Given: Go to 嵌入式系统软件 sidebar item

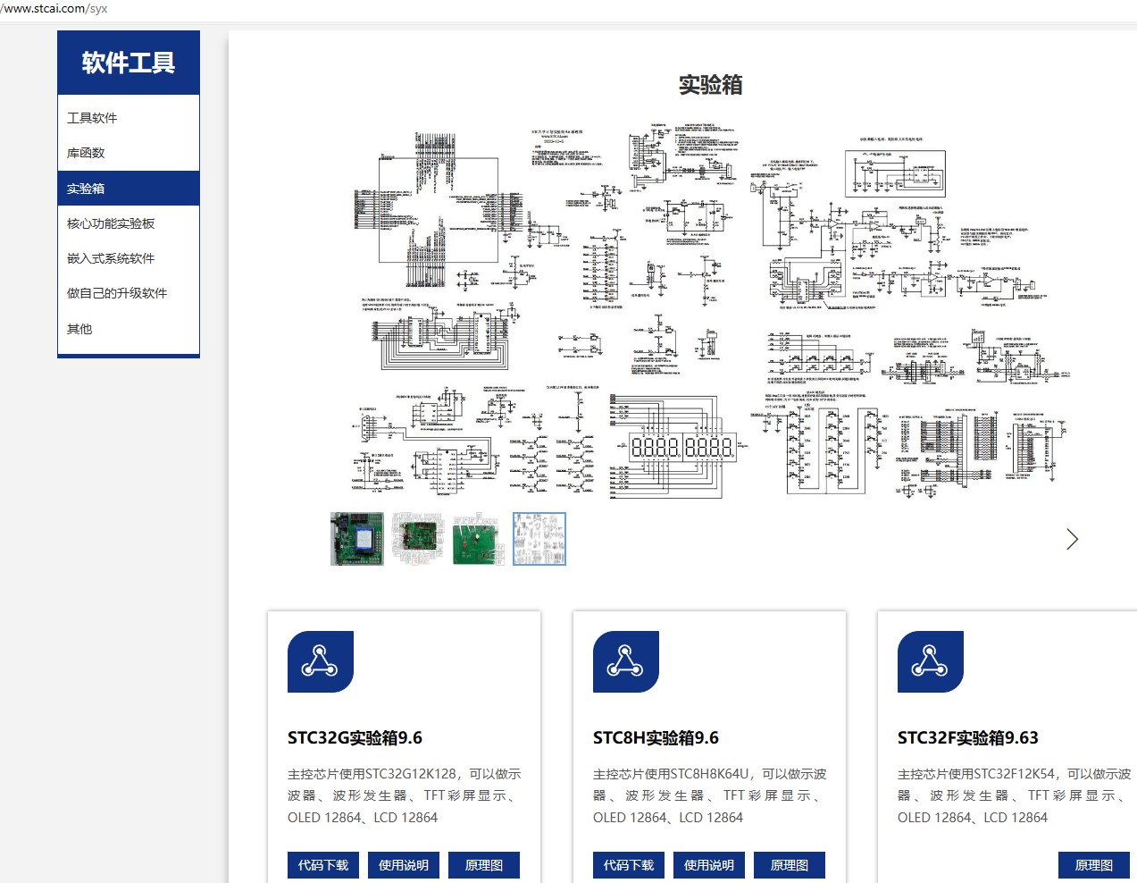Looking at the screenshot, I should (x=129, y=258).
